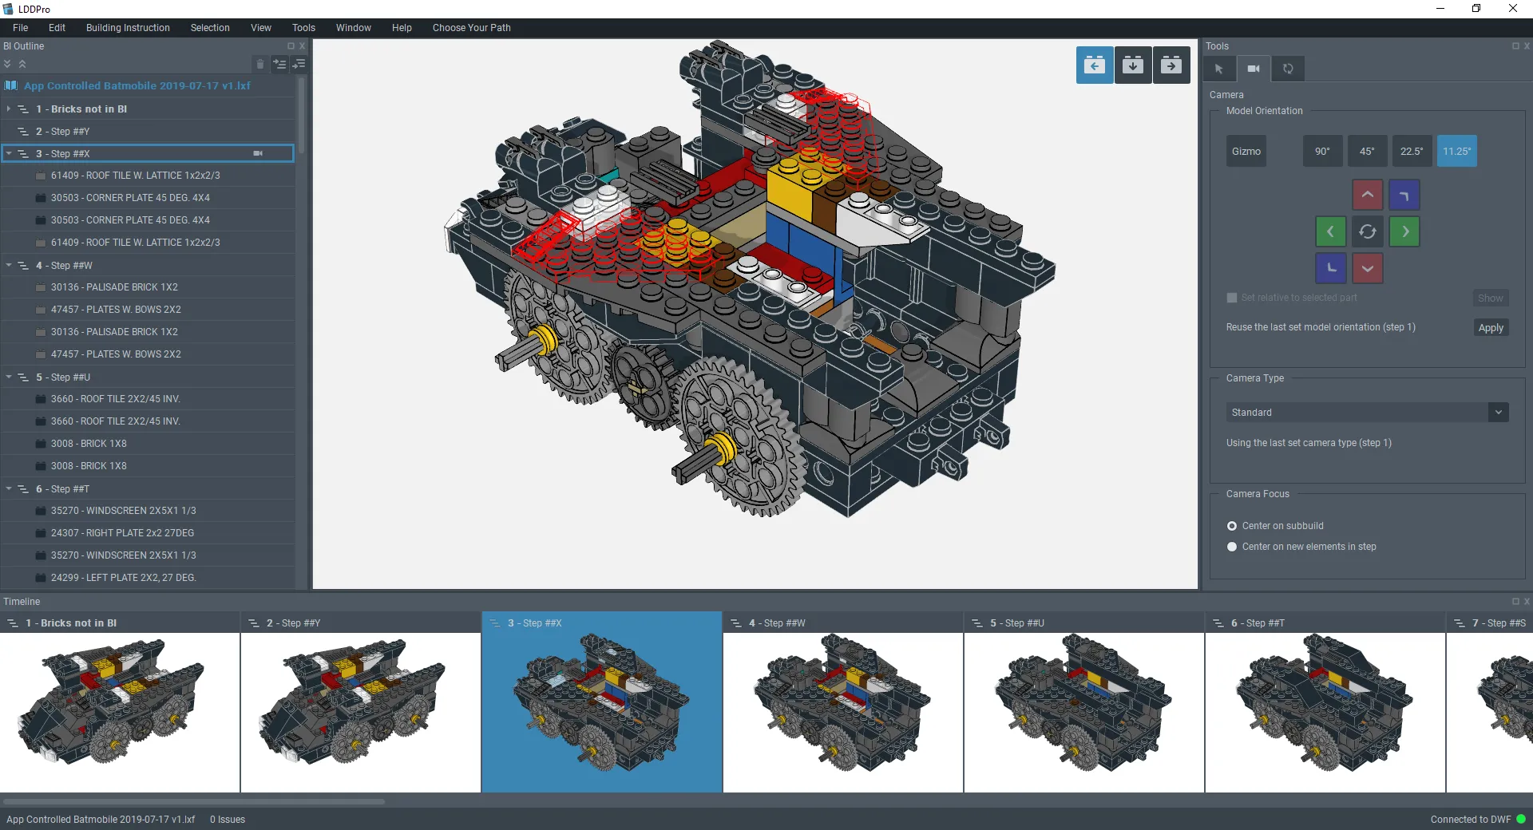Rotate model up with the red up arrow
The image size is (1533, 830).
1368,195
